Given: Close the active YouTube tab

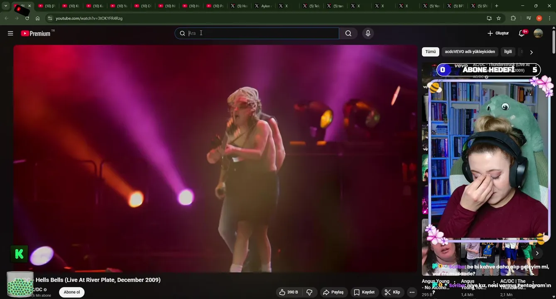Looking at the screenshot, I should tap(29, 6).
